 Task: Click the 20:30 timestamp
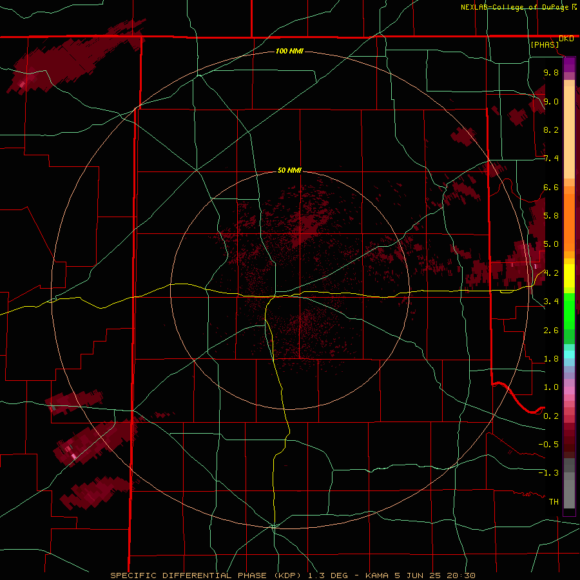point(461,575)
